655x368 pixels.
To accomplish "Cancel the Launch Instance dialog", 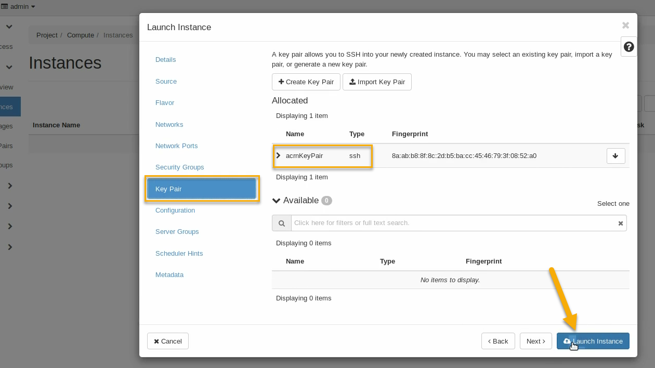I will coord(168,341).
